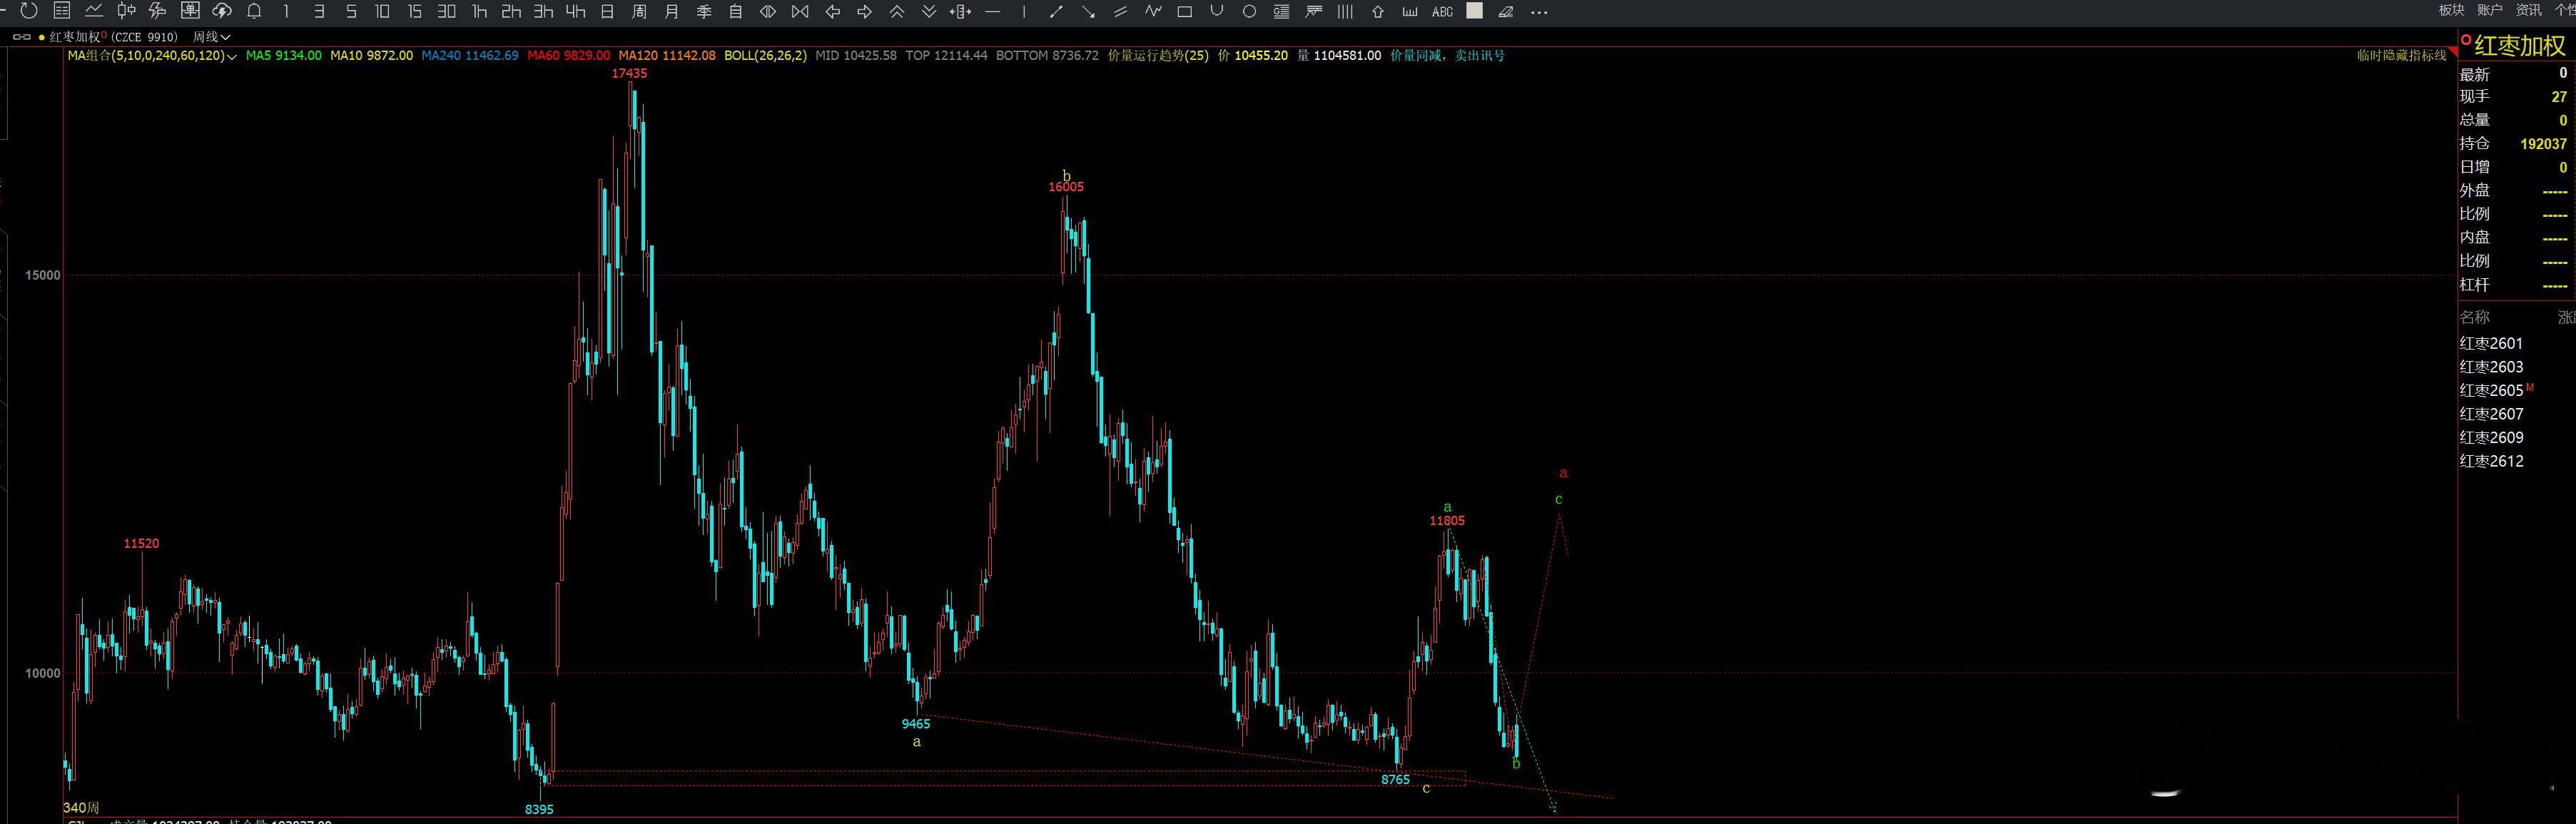Choose the eraser tool in toolbar
Screen dimensions: 2576x824
click(1506, 11)
